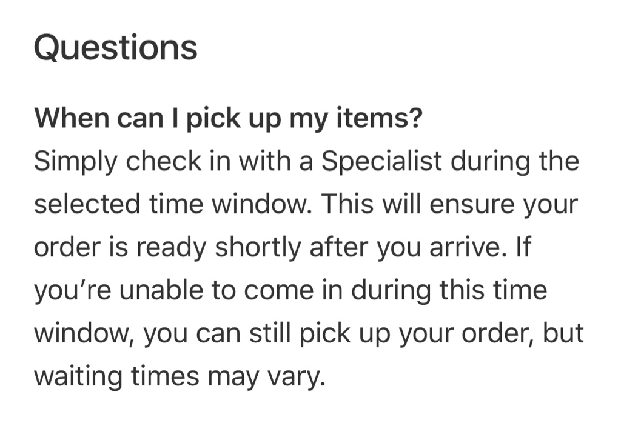This screenshot has width=621, height=423.
Task: Click the word "items?" in the bold question
Action: coord(380,118)
